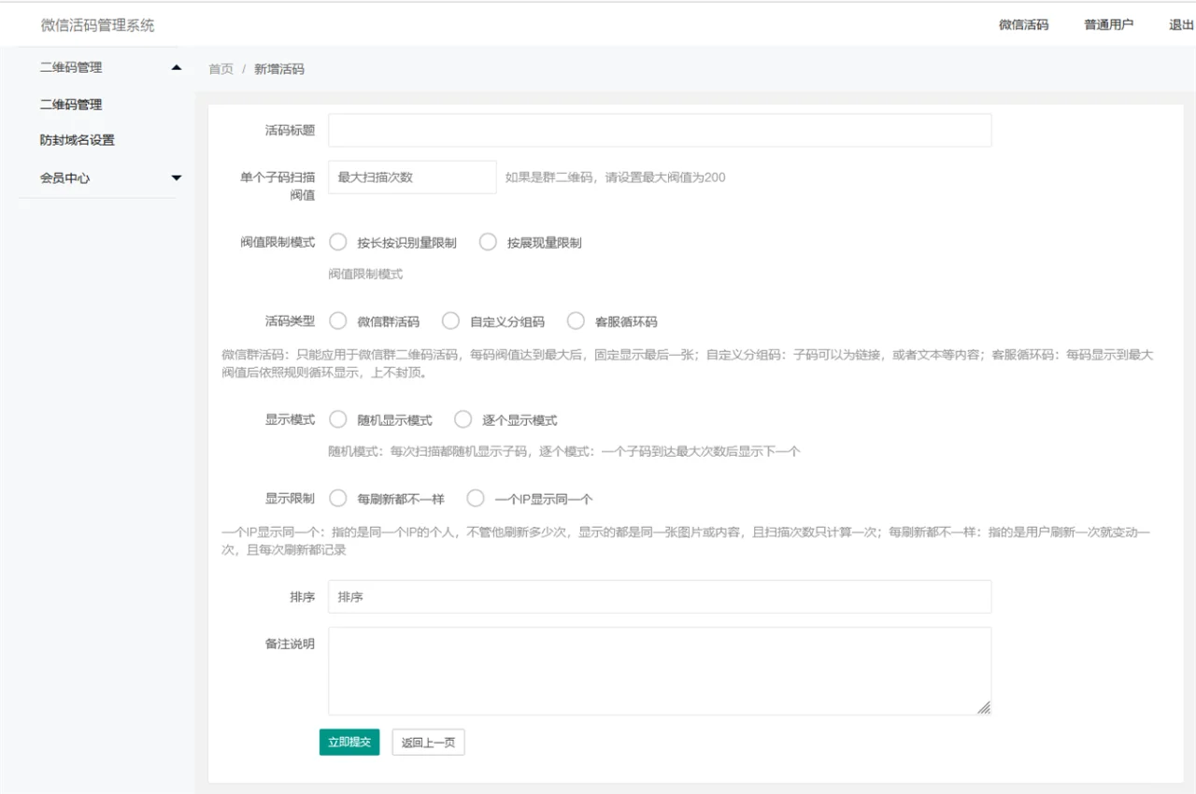Image resolution: width=1196 pixels, height=794 pixels.
Task: Navigate to 首页 via the breadcrumb
Action: (x=221, y=68)
